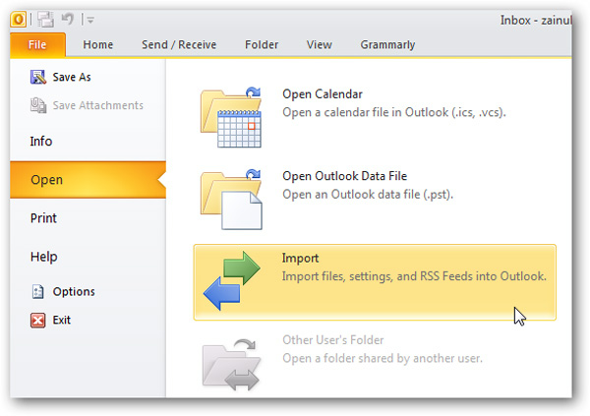Choose Save As in the backstage menu
Screen dimensions: 590x416
click(72, 77)
